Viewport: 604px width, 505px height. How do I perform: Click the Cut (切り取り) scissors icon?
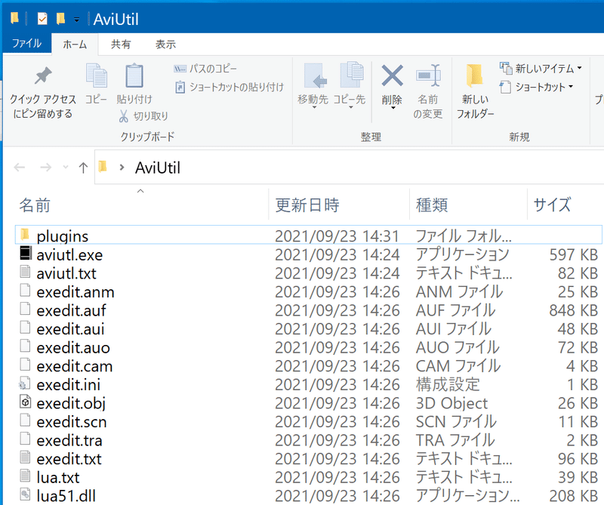(x=123, y=116)
